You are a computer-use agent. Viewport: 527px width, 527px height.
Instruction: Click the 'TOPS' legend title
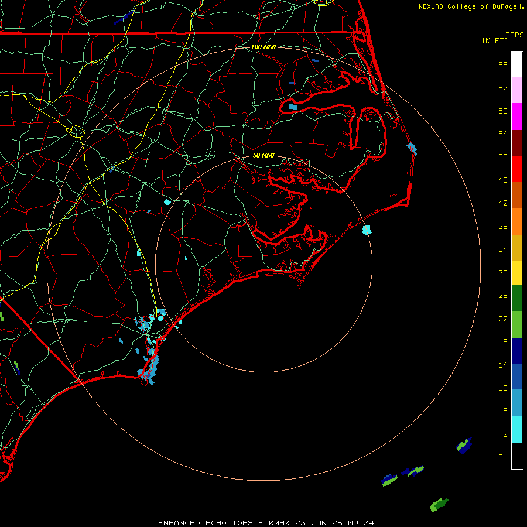click(x=515, y=35)
